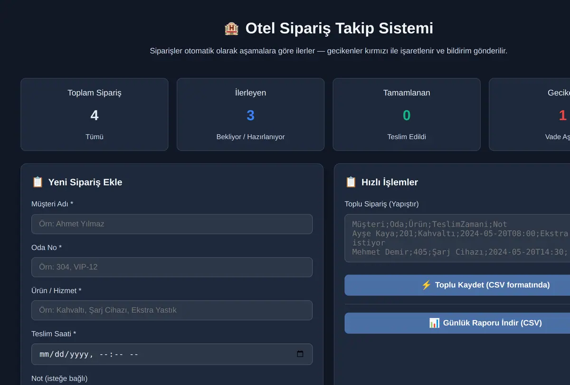Click the hotel emoji icon in the title
This screenshot has height=385, width=570.
click(x=231, y=28)
